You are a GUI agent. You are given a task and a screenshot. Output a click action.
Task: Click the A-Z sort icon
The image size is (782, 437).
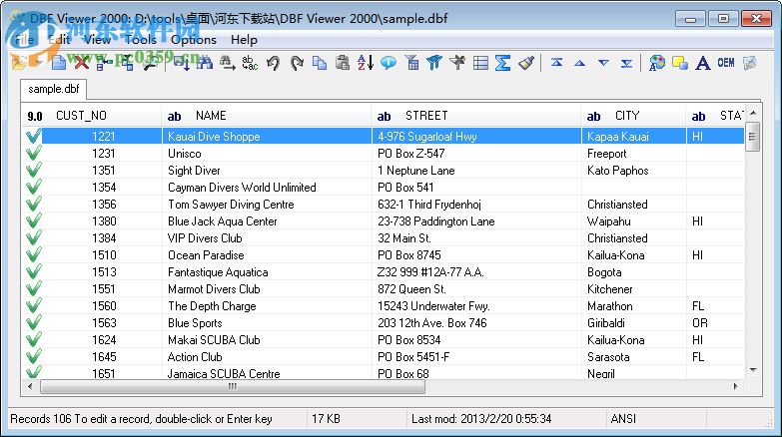point(366,63)
